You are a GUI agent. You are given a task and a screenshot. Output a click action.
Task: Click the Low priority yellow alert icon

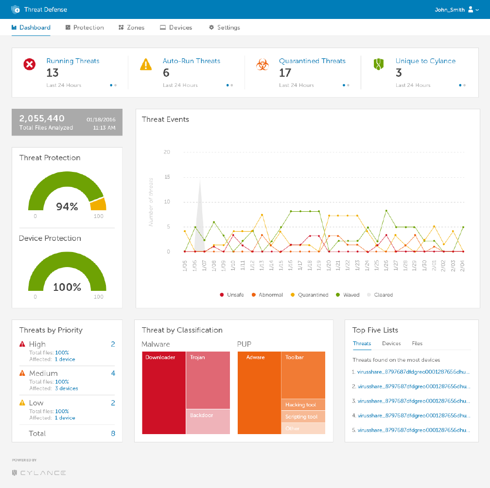22,403
